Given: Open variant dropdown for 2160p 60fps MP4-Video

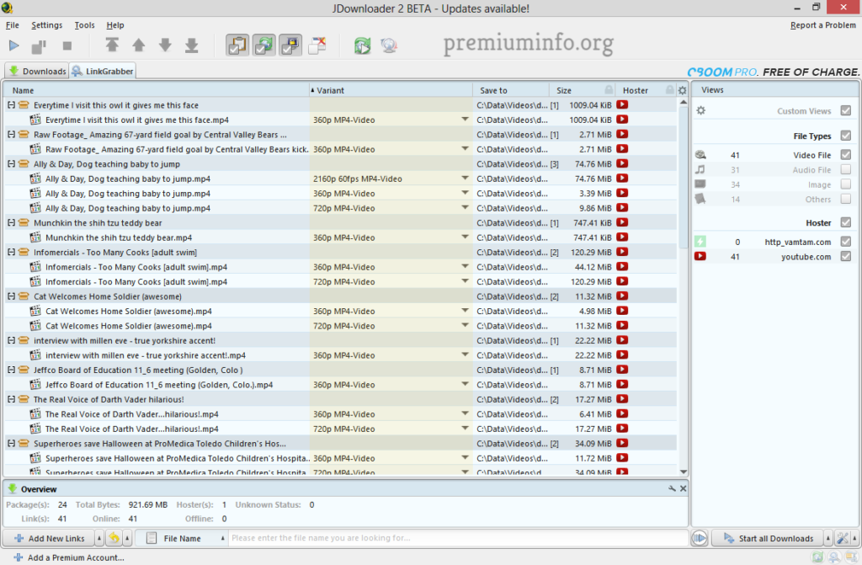Looking at the screenshot, I should coord(465,179).
